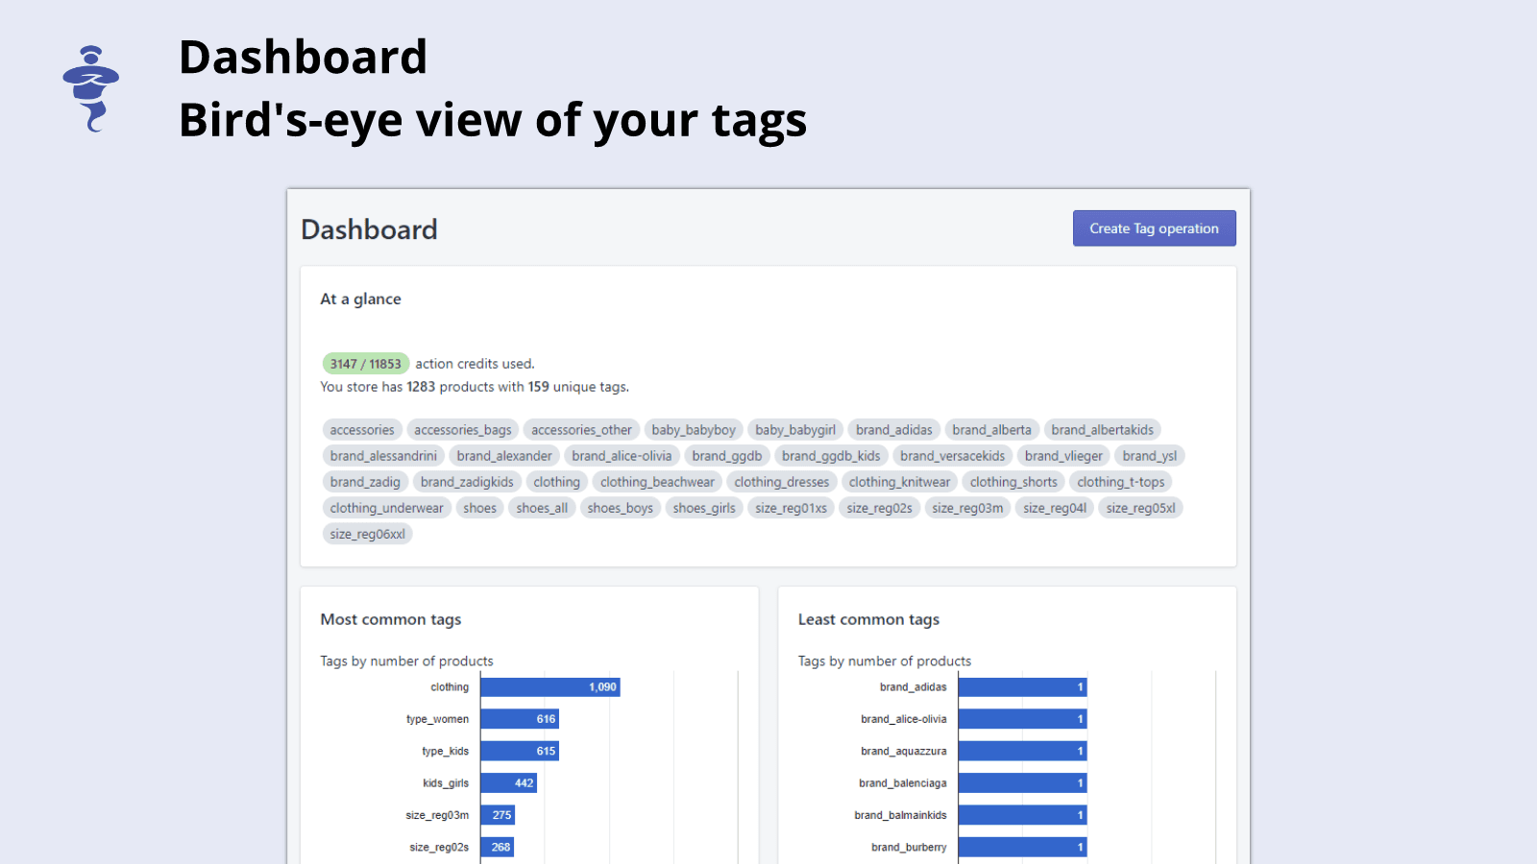Select the clothing_beachwear tag
This screenshot has height=864, width=1537.
656,481
